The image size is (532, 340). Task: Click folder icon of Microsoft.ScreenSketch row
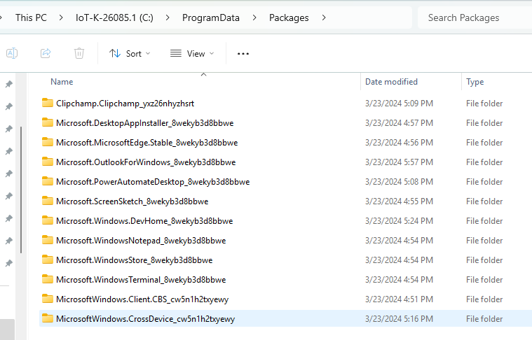48,201
